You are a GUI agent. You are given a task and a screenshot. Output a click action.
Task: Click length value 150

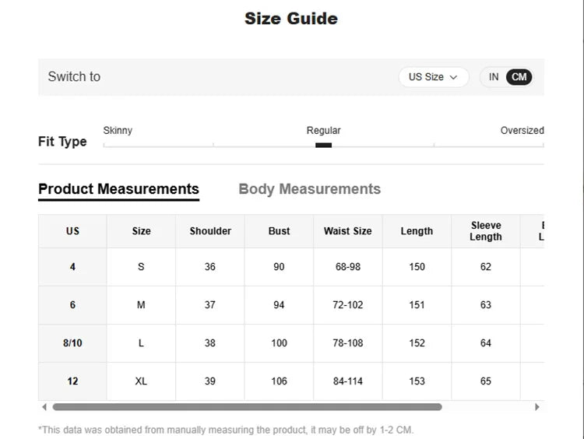tap(417, 267)
